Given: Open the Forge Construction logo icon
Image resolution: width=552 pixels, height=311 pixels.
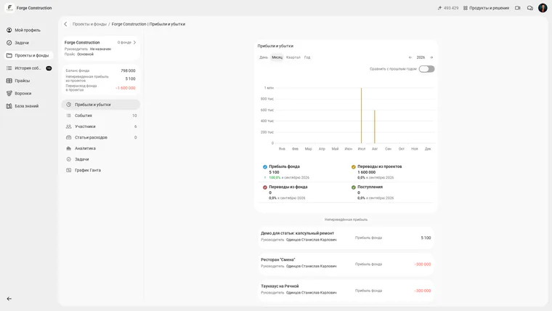Looking at the screenshot, I should [x=9, y=8].
